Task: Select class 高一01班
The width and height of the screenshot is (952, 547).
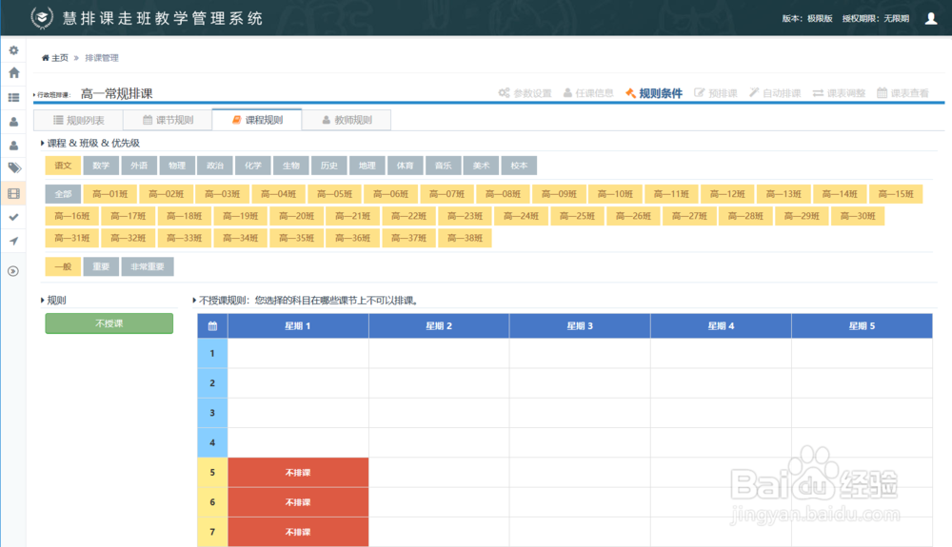Action: [x=109, y=194]
